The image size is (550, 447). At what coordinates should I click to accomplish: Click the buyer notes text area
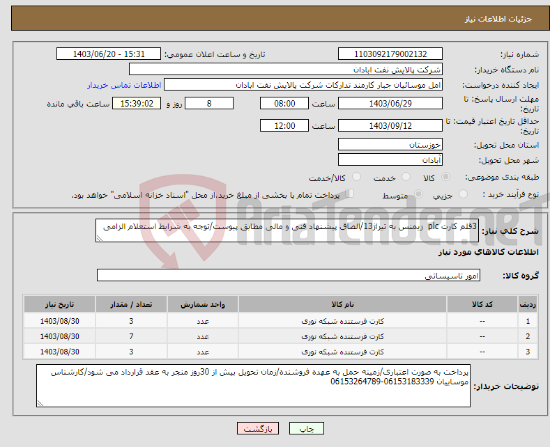(x=253, y=386)
